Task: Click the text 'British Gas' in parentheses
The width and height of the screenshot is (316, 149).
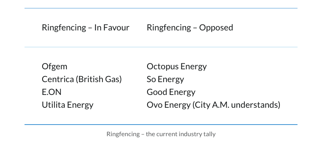Action: 99,79
